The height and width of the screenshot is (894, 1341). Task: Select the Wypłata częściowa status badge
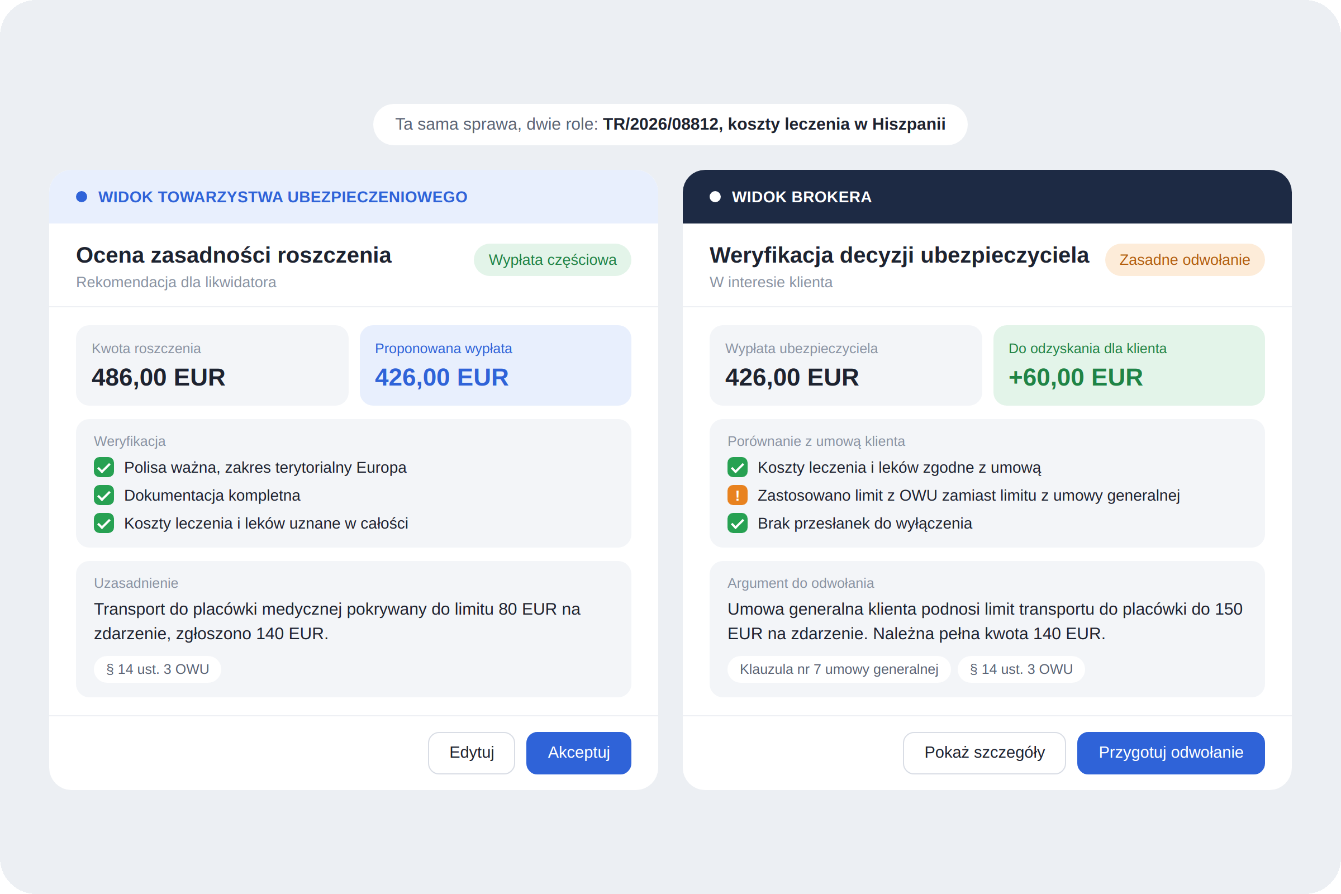click(x=552, y=260)
